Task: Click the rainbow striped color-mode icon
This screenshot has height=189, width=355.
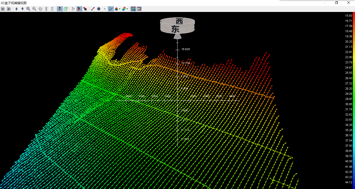Action: click(124, 9)
